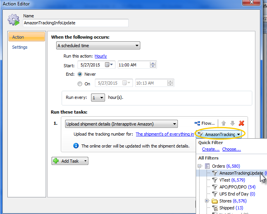Click the End date 5/27/2015 field

pyautogui.click(x=114, y=83)
